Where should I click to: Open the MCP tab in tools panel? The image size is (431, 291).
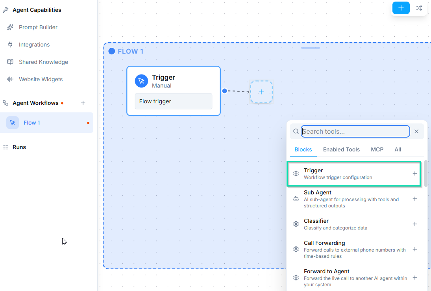377,149
